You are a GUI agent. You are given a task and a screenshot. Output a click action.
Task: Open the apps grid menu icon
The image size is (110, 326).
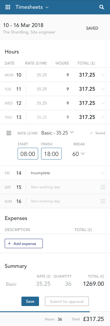pos(8,7)
